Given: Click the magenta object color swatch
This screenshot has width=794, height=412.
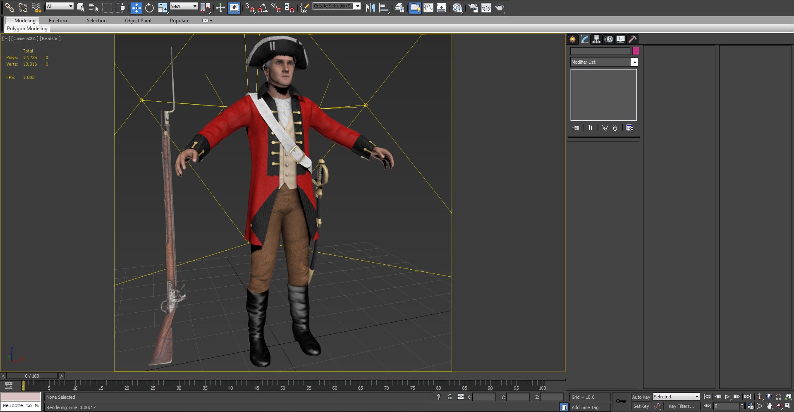Looking at the screenshot, I should click(x=636, y=51).
